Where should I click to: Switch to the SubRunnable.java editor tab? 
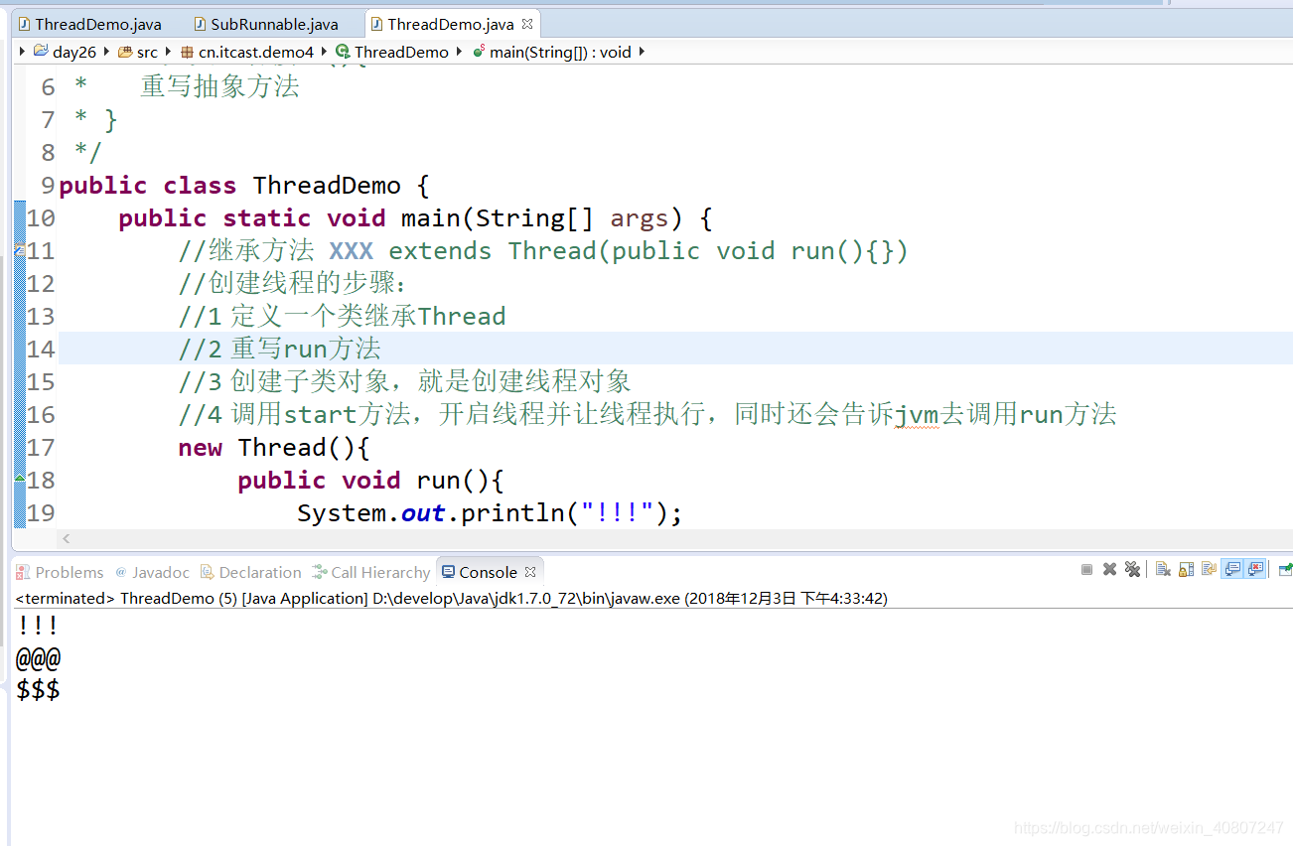pyautogui.click(x=264, y=24)
